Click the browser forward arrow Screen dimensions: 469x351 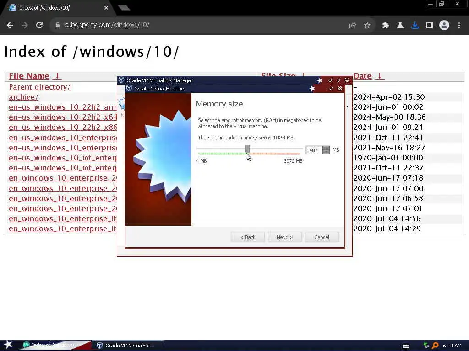click(x=25, y=26)
